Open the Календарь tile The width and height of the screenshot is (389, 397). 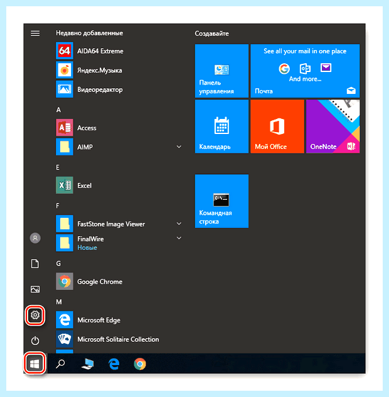click(221, 126)
